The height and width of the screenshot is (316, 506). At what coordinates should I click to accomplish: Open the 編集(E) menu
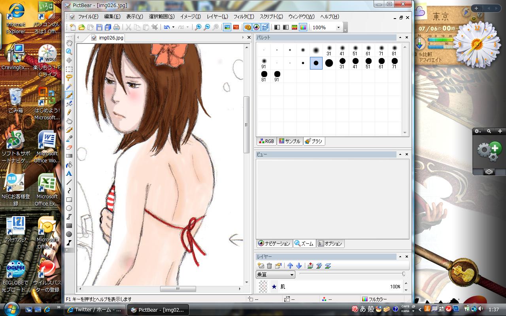112,17
